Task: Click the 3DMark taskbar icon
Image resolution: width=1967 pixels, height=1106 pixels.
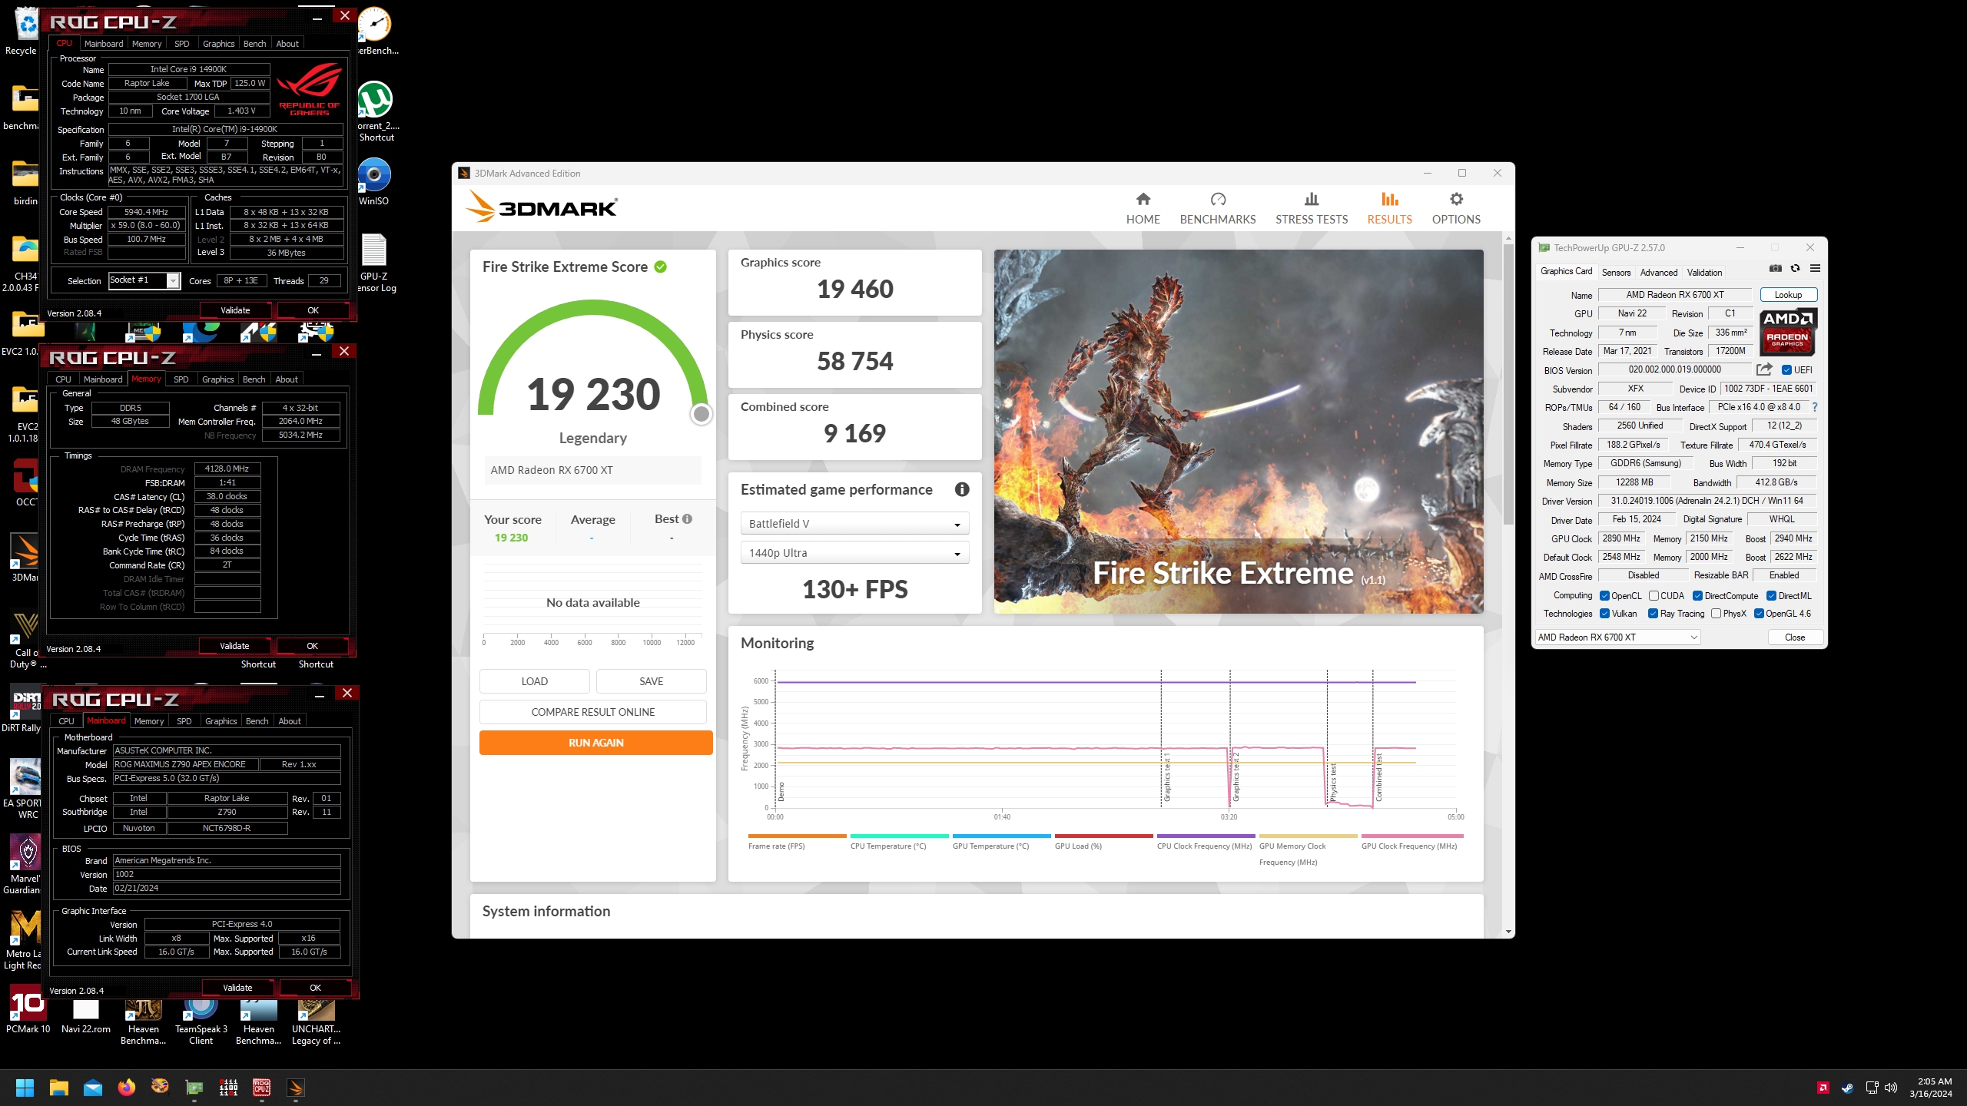Action: pyautogui.click(x=296, y=1088)
